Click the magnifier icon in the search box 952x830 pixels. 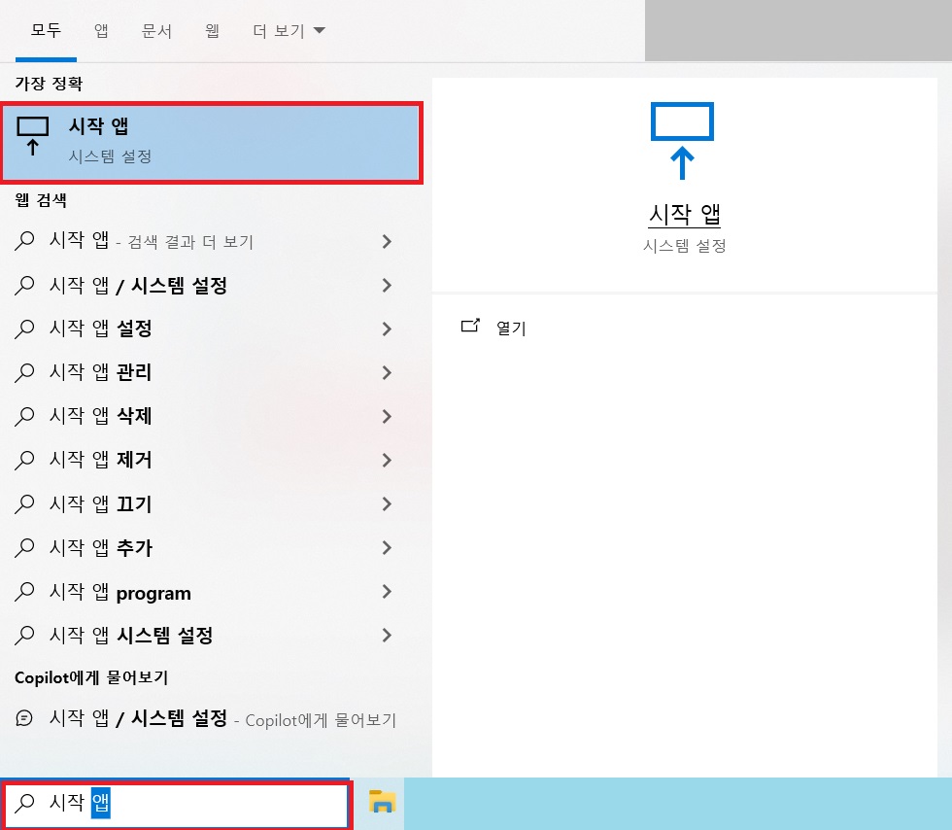point(24,803)
